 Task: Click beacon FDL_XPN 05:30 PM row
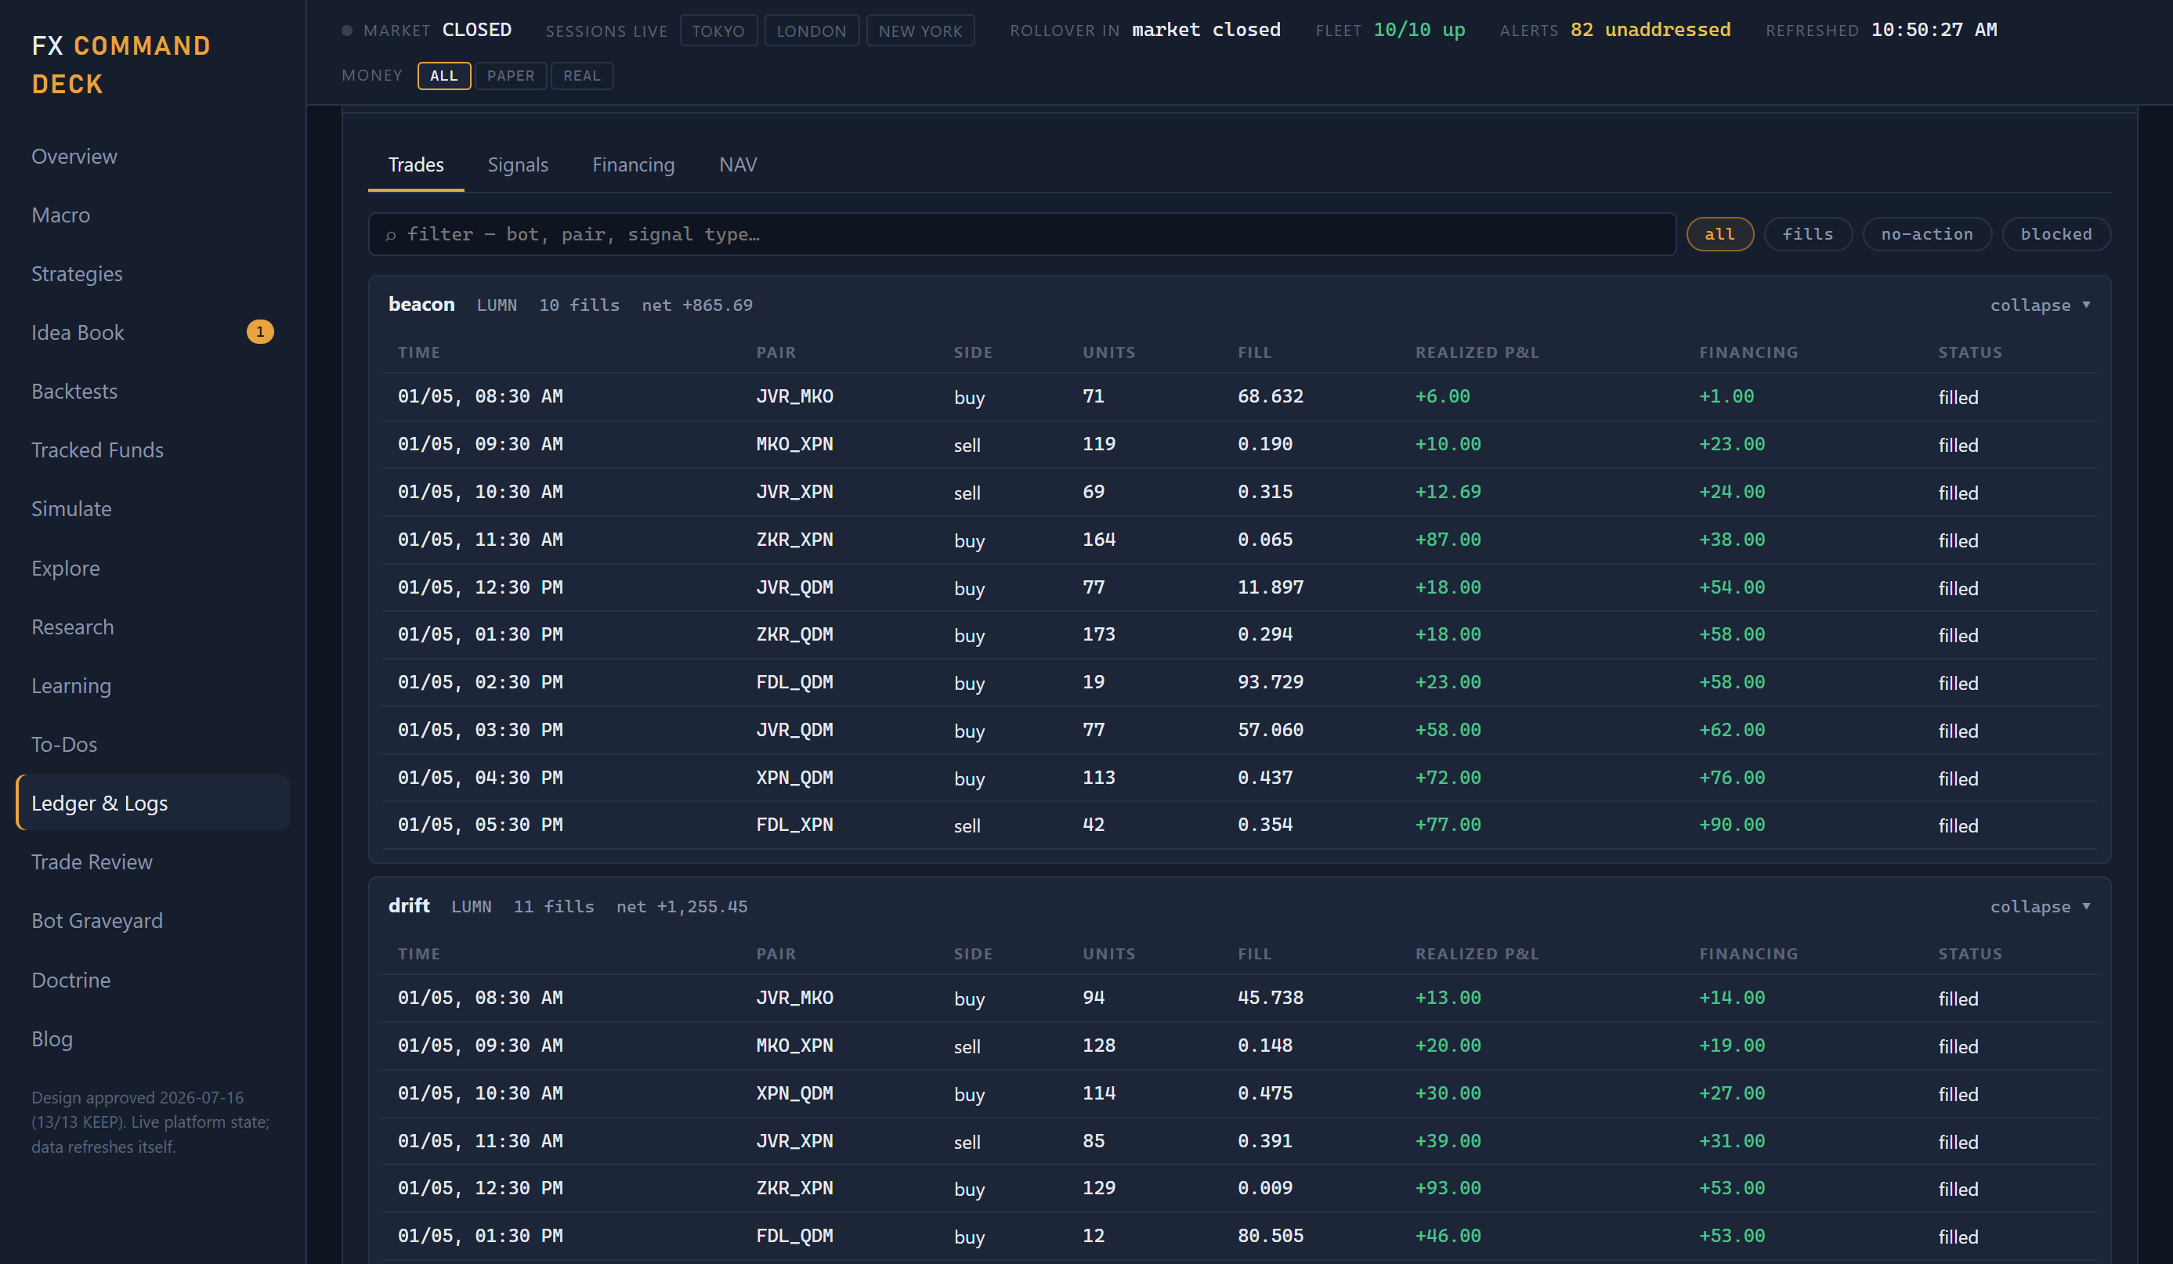point(1239,825)
